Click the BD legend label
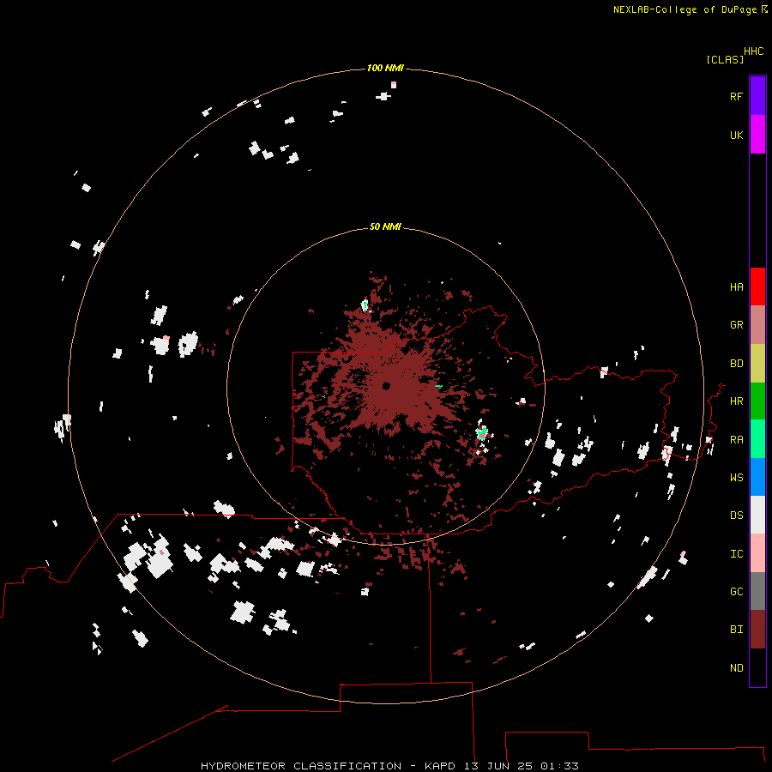 [x=736, y=364]
